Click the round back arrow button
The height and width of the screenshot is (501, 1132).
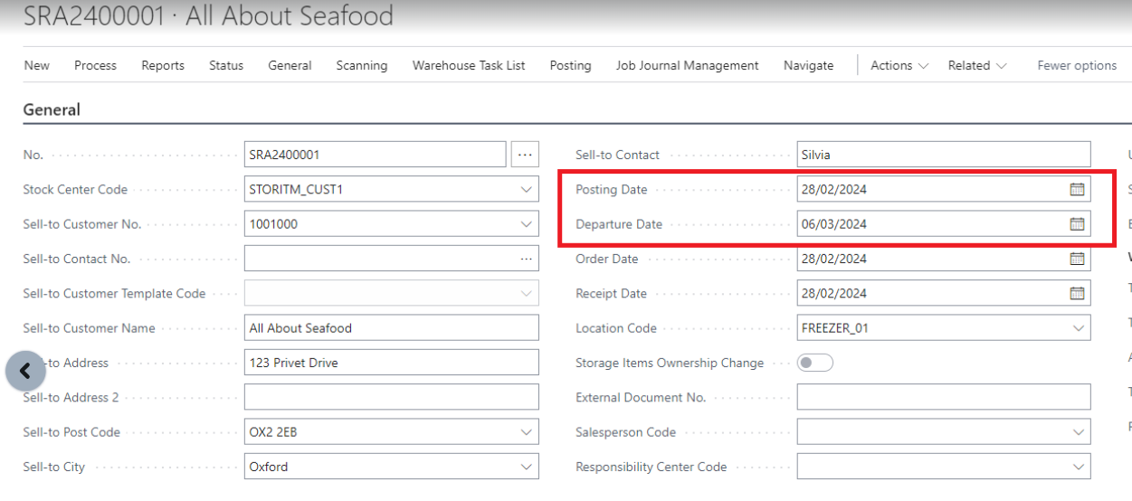tap(25, 371)
